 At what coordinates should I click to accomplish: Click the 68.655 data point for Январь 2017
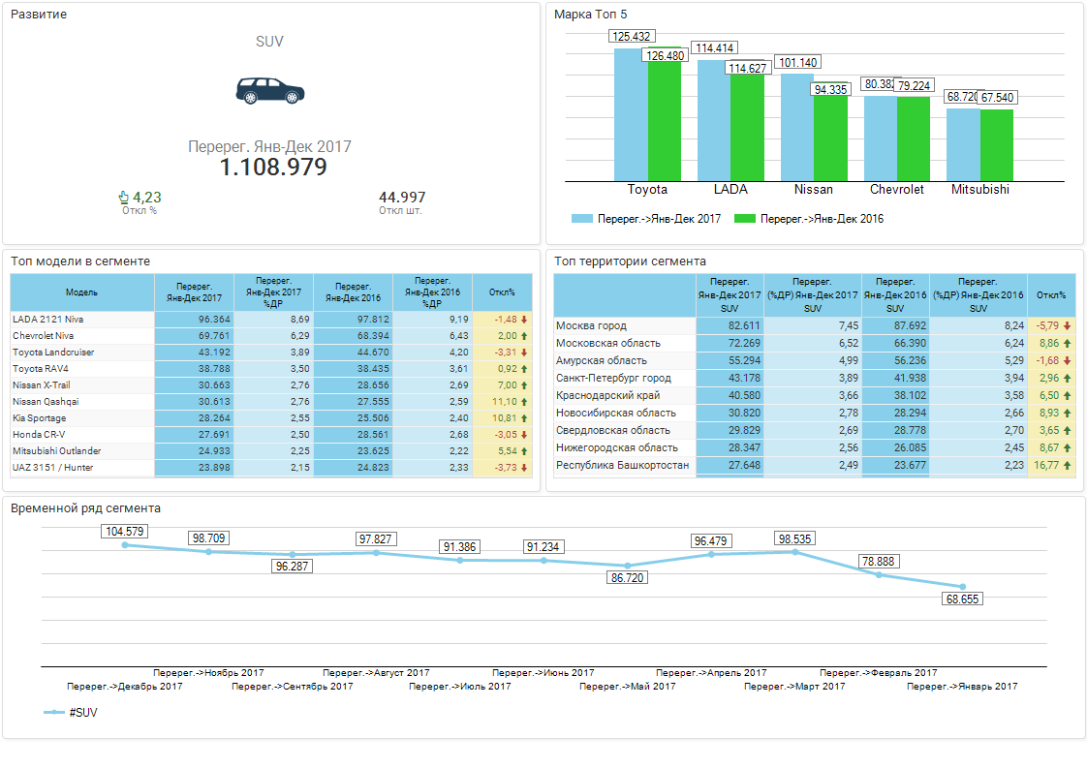point(962,587)
